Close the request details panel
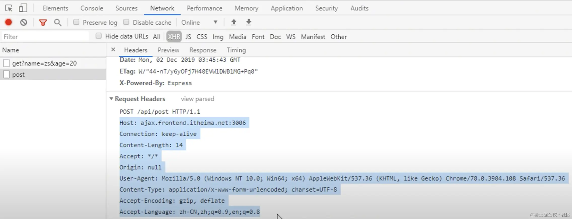The image size is (572, 219). pyautogui.click(x=113, y=50)
